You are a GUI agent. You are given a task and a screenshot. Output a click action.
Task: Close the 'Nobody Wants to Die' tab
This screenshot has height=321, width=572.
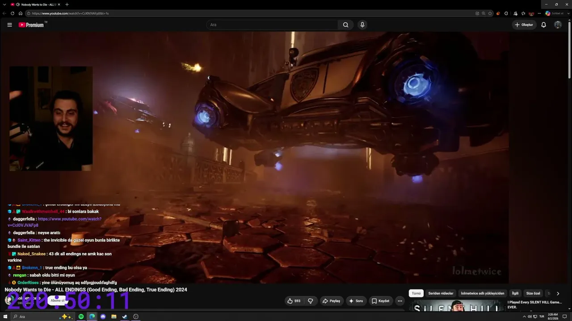(59, 4)
